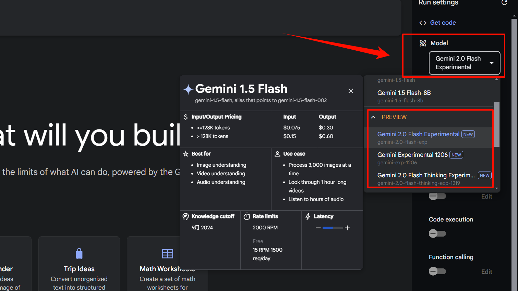Collapse the PREVIEW section in the model list
This screenshot has width=518, height=291.
point(373,117)
